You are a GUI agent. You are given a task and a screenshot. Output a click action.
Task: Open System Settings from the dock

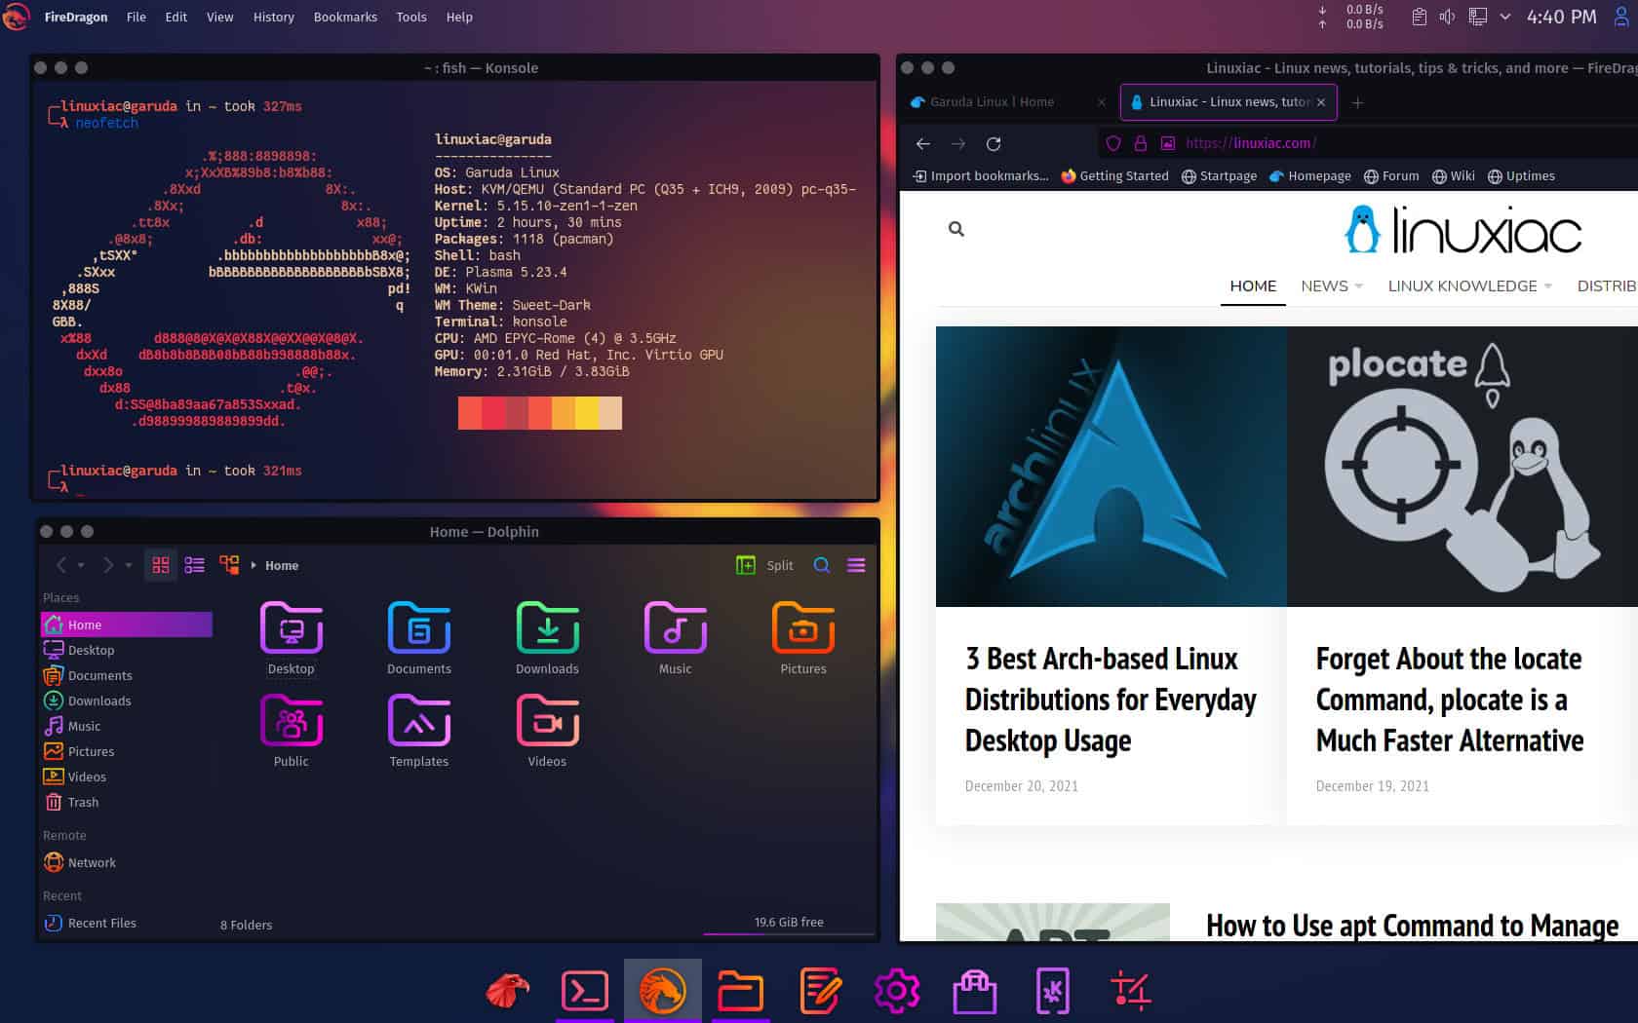(x=896, y=990)
